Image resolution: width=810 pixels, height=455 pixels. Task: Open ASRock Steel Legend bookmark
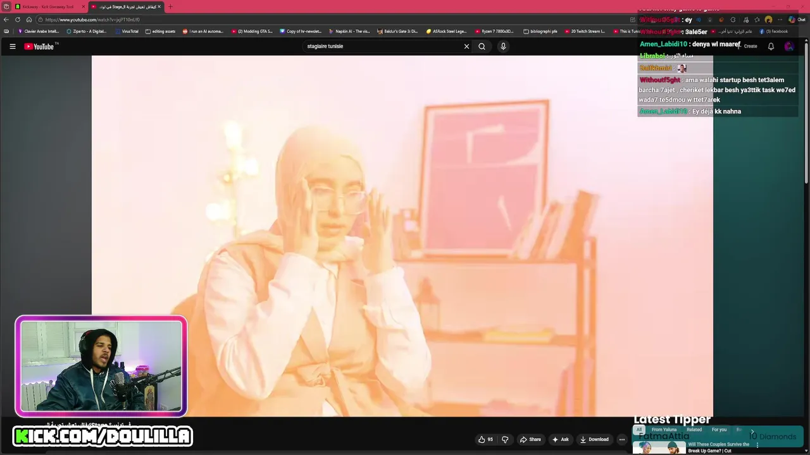pos(446,31)
